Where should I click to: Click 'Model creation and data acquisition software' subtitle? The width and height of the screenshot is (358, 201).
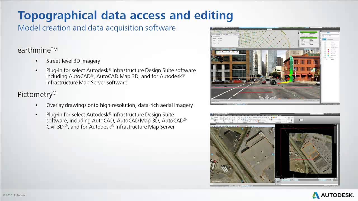click(97, 28)
